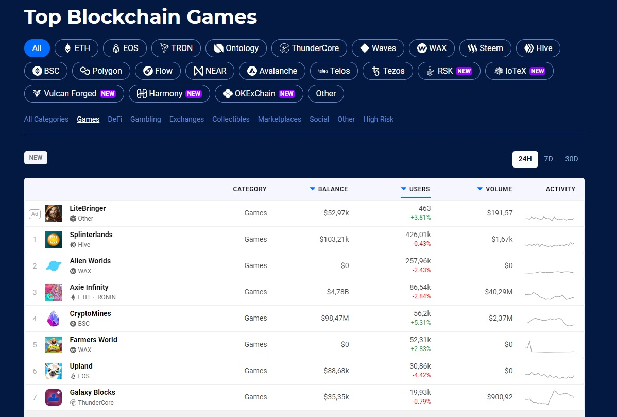Open the Galaxy Blocks game page
The width and height of the screenshot is (617, 417).
pyautogui.click(x=93, y=393)
